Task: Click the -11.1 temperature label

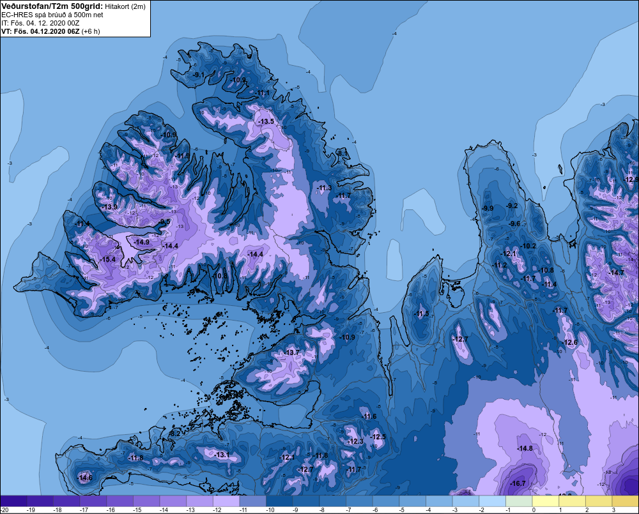Action: click(x=263, y=93)
